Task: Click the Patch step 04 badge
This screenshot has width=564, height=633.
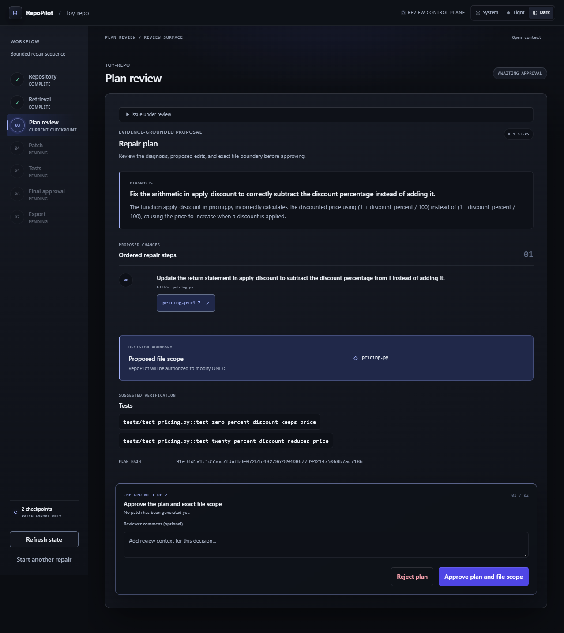Action: coord(17,148)
